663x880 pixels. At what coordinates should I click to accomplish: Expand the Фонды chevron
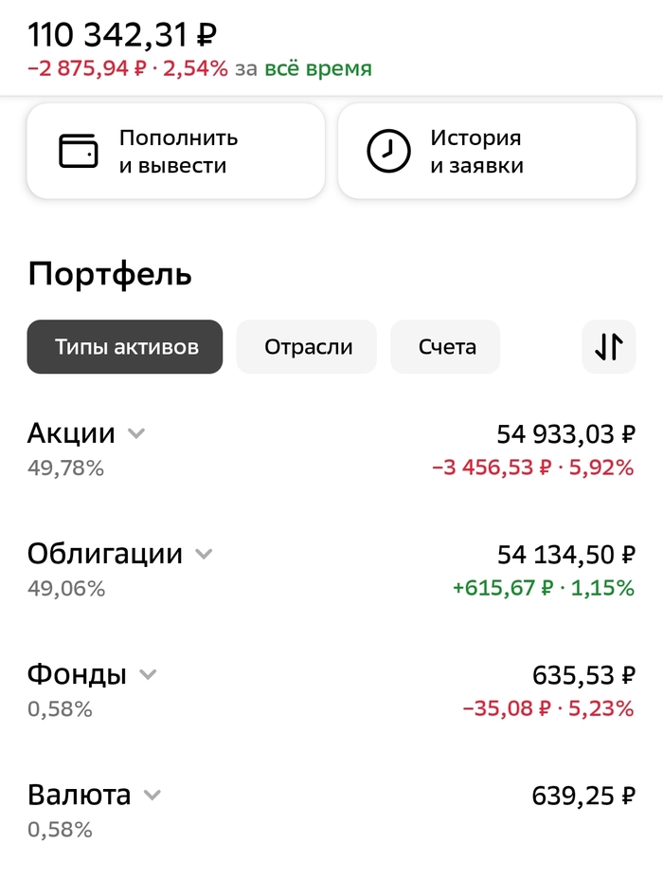(x=148, y=675)
